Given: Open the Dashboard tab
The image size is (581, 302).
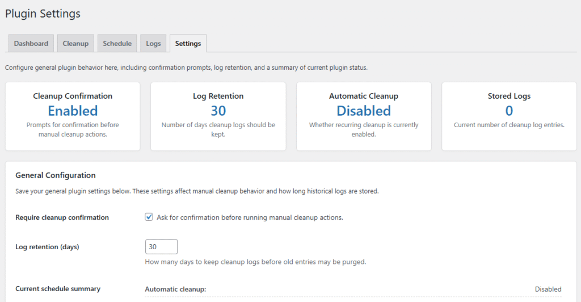Looking at the screenshot, I should click(x=31, y=44).
